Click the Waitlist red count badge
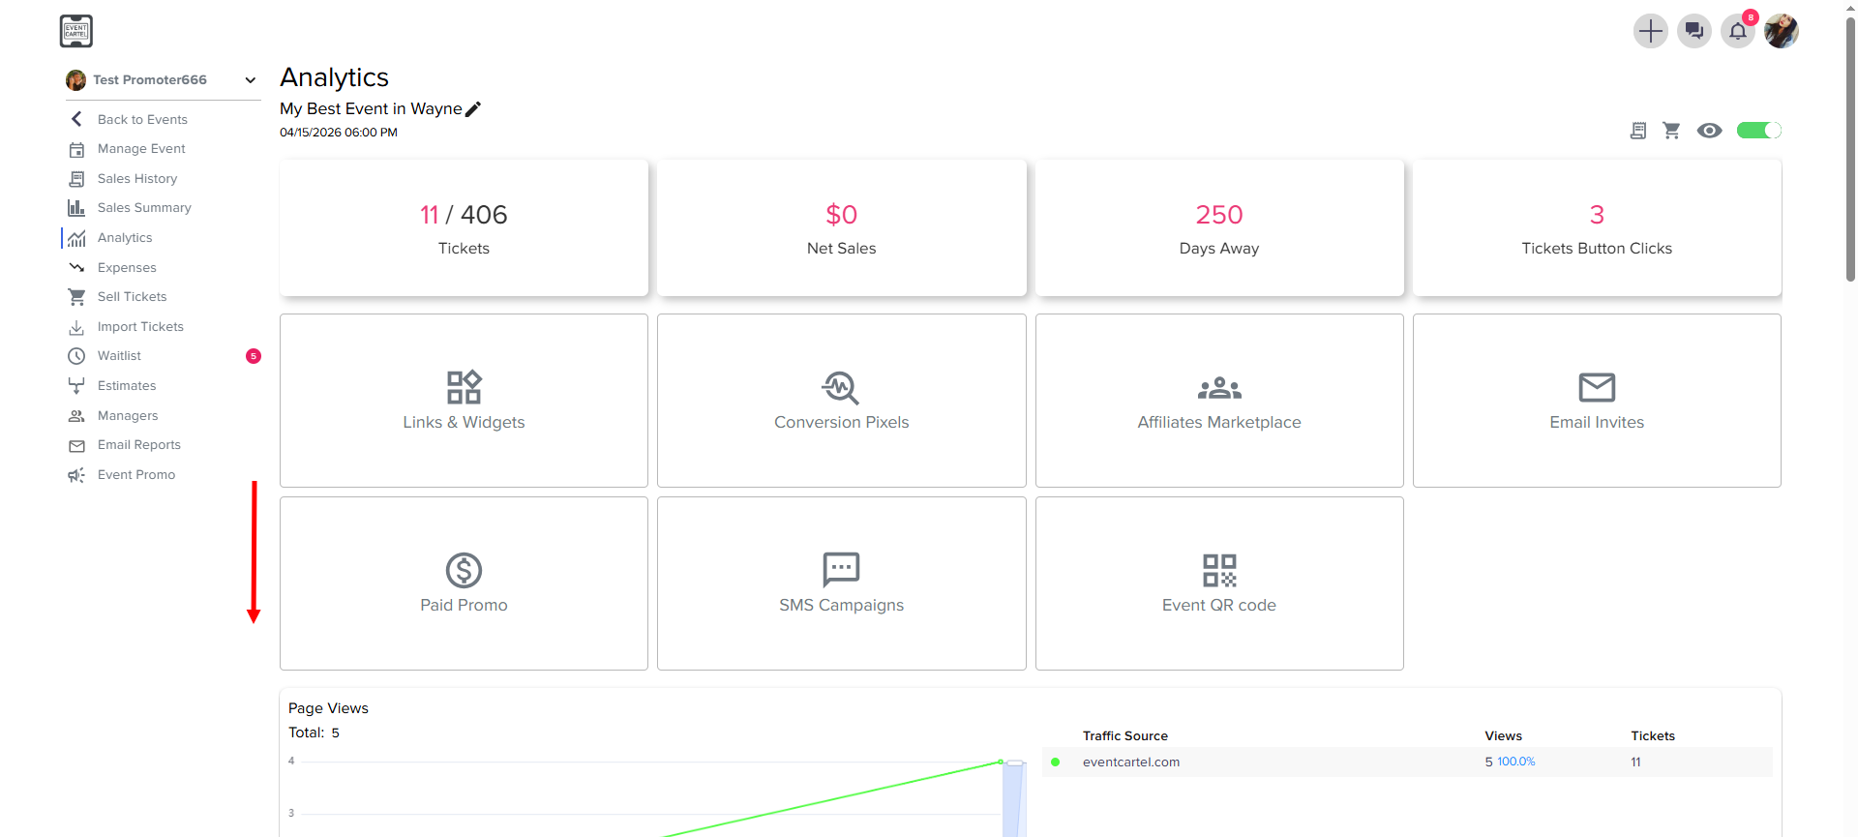 [x=254, y=356]
